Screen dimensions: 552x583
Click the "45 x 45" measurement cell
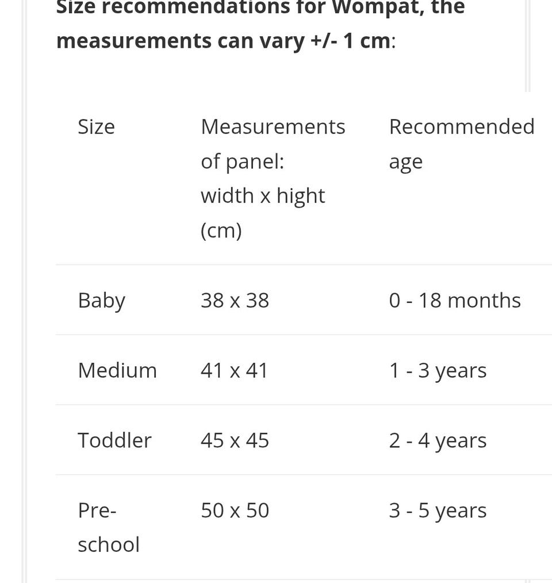(x=235, y=440)
